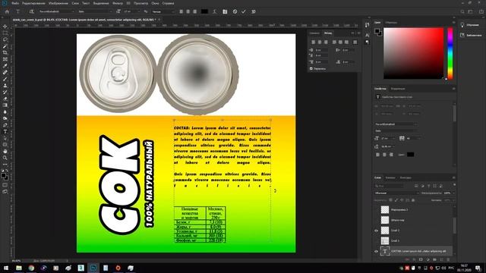Open the Изображение menu
The height and width of the screenshot is (273, 486).
pos(58,3)
